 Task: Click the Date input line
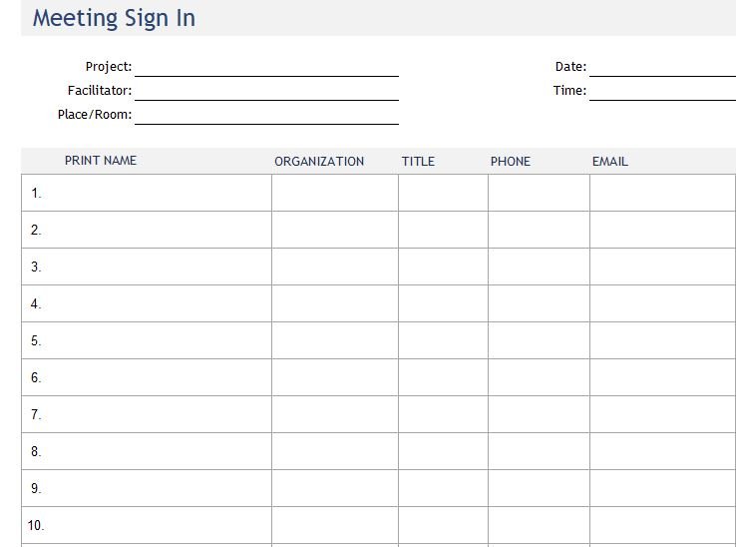662,68
